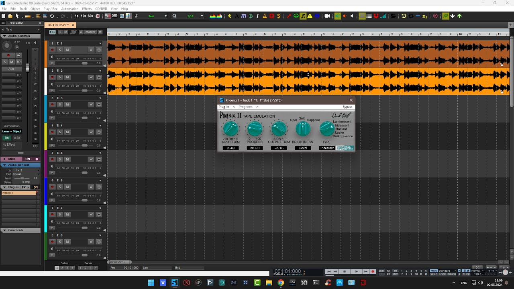Click the undo arrow icon

[x=52, y=16]
